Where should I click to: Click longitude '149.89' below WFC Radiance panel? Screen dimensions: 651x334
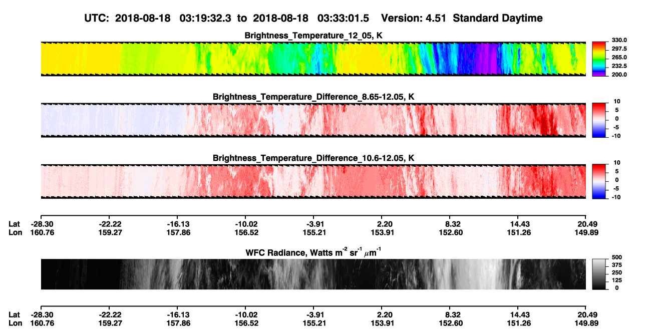586,323
